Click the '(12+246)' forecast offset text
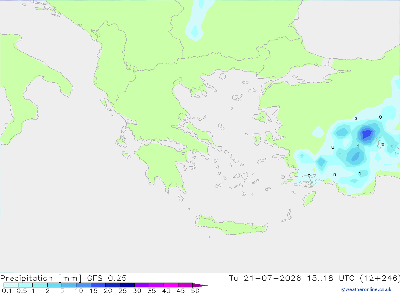The height and width of the screenshot is (293, 400). (380, 278)
